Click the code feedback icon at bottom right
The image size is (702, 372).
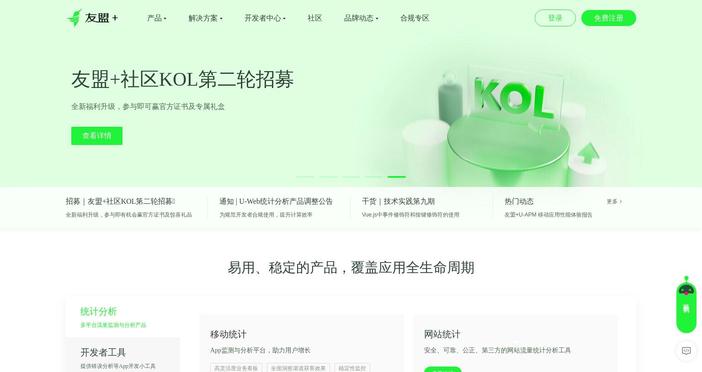tap(686, 351)
